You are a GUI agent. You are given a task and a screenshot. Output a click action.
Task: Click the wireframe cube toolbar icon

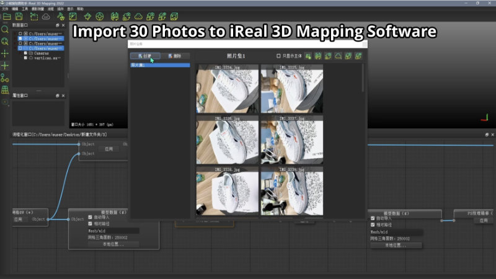(174, 17)
